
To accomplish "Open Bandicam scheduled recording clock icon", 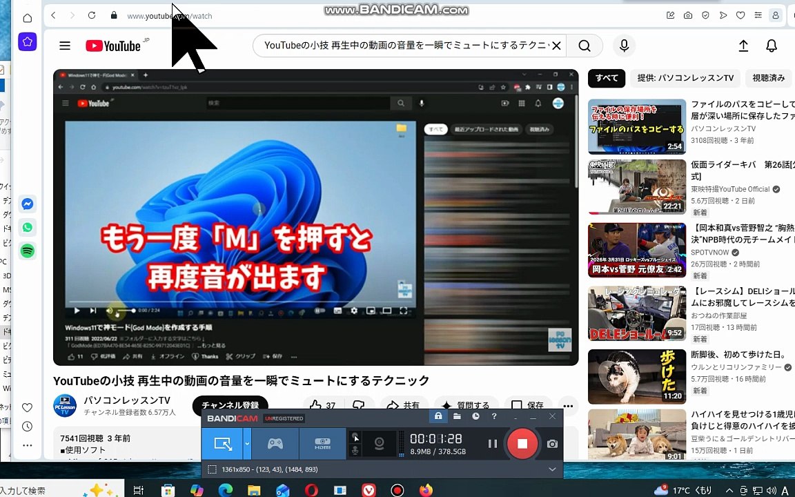I will (475, 416).
